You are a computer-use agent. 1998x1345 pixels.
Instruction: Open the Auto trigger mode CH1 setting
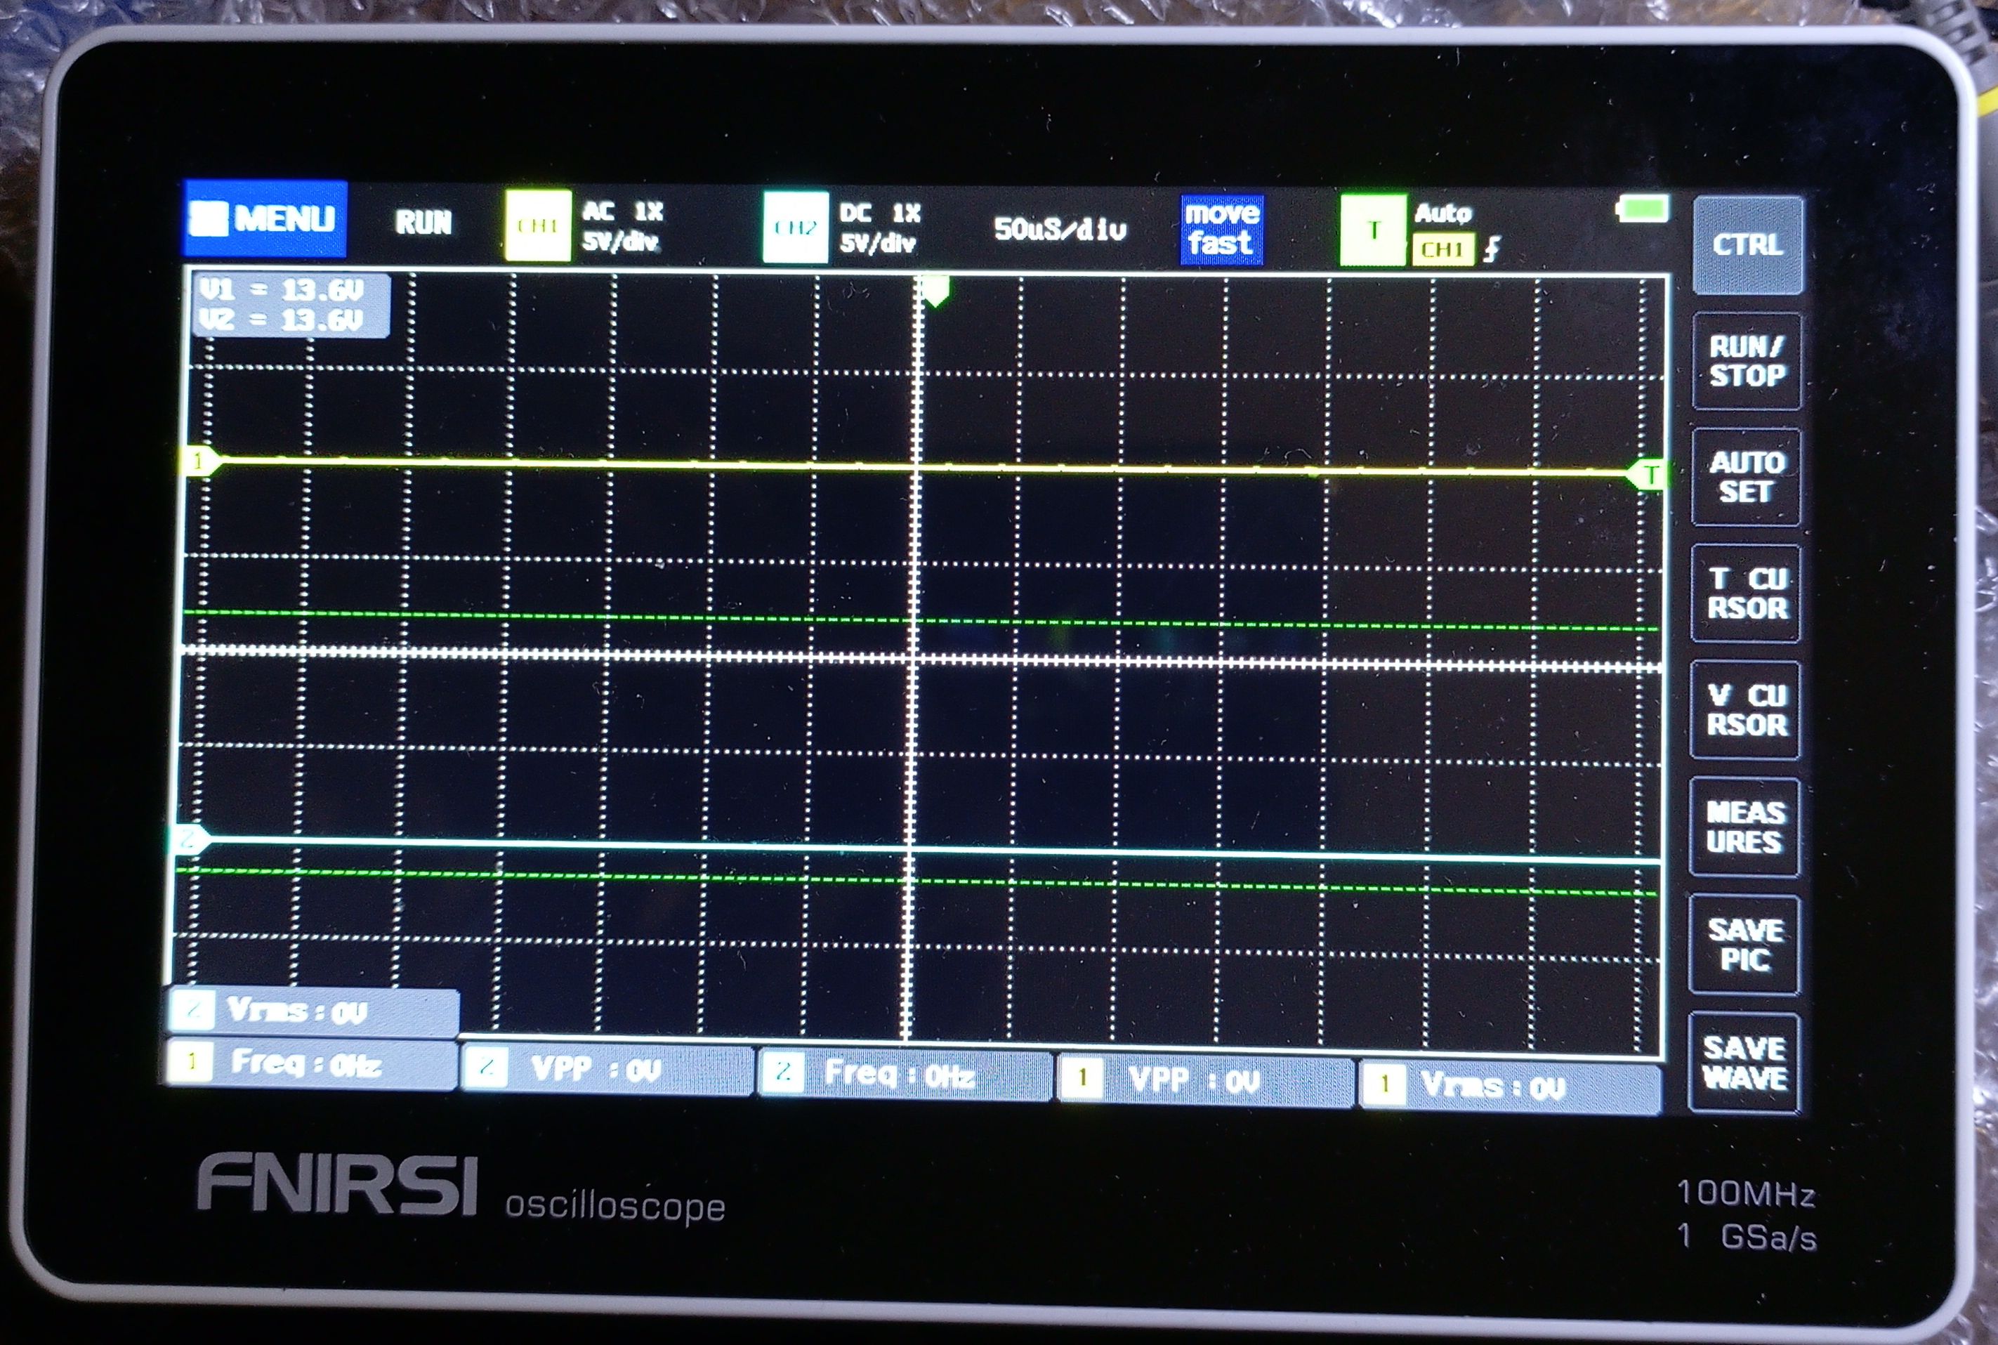tap(1444, 232)
